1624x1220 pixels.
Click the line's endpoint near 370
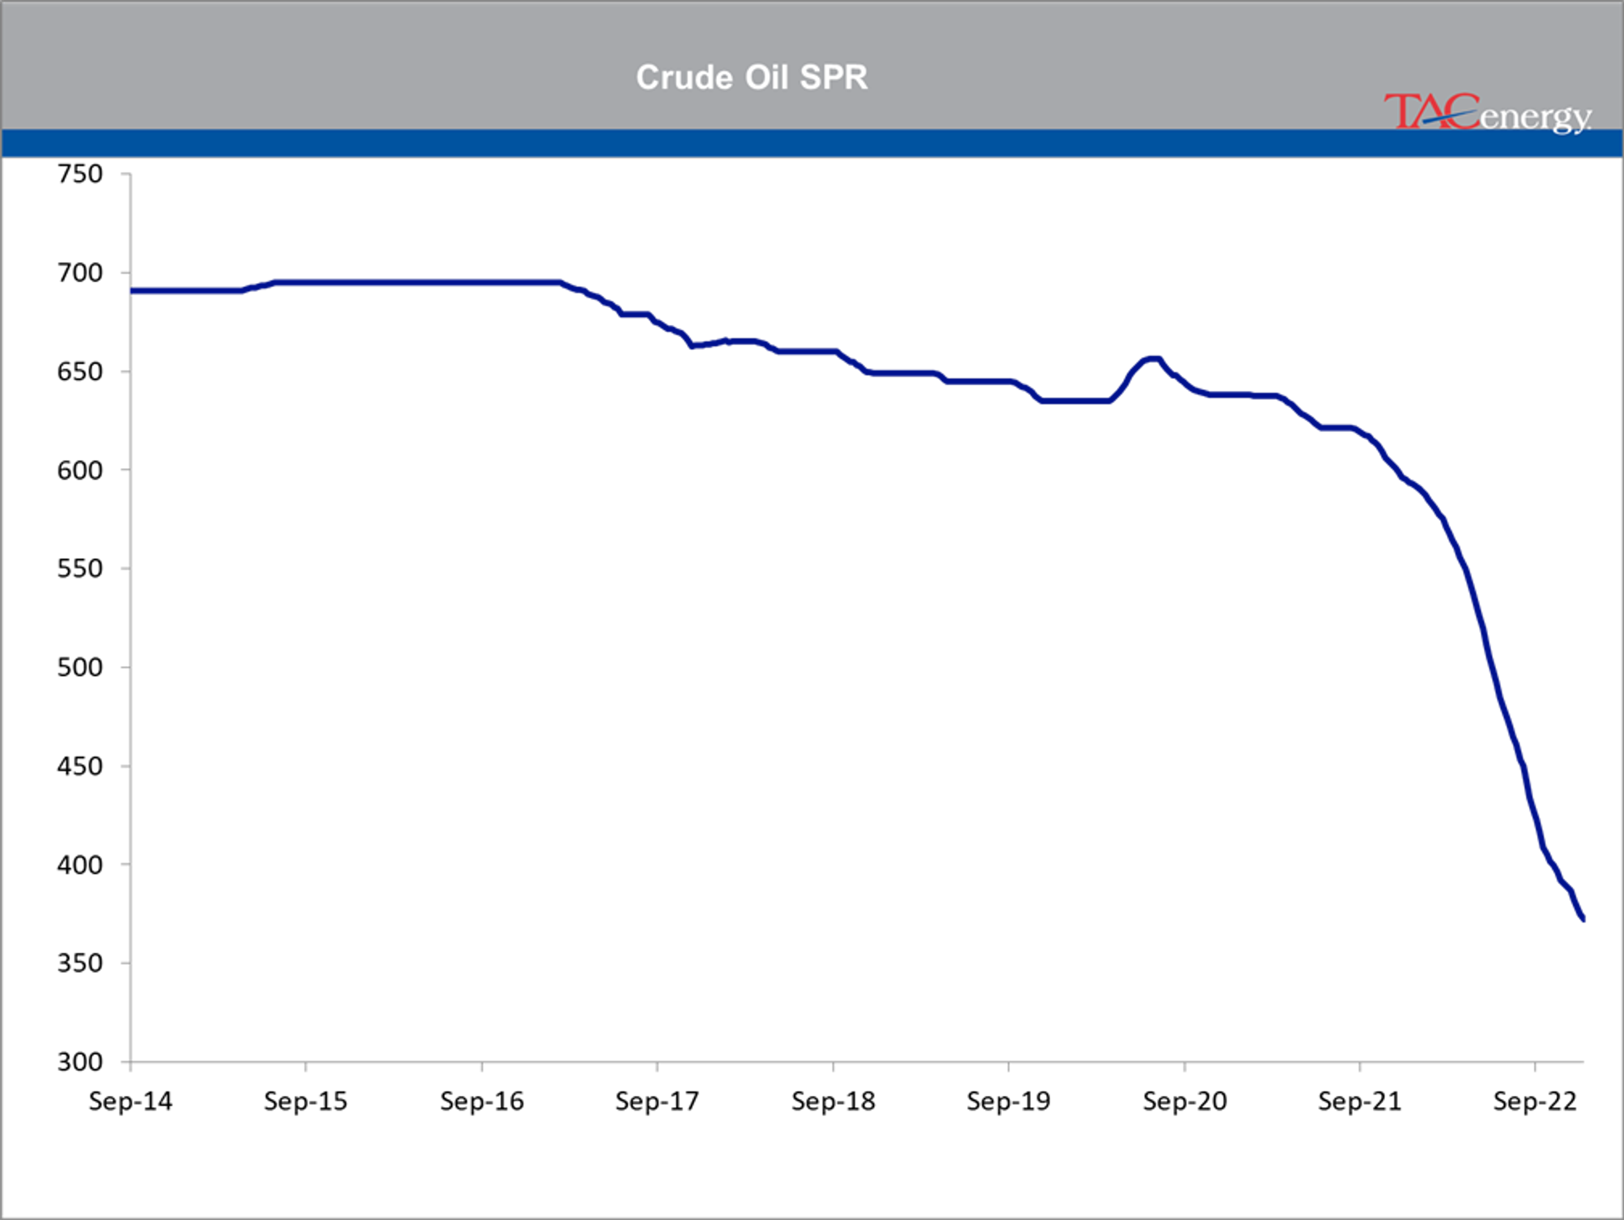tap(1583, 918)
